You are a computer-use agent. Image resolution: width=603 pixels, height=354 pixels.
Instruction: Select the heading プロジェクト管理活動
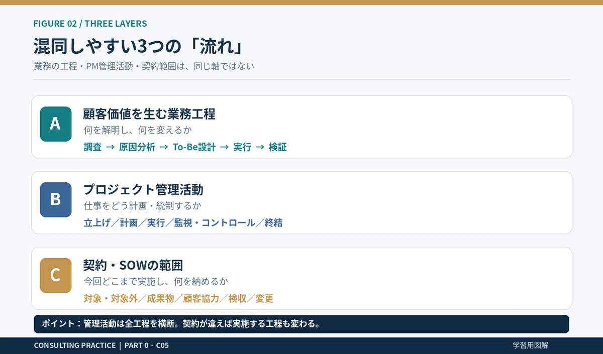[x=143, y=189]
